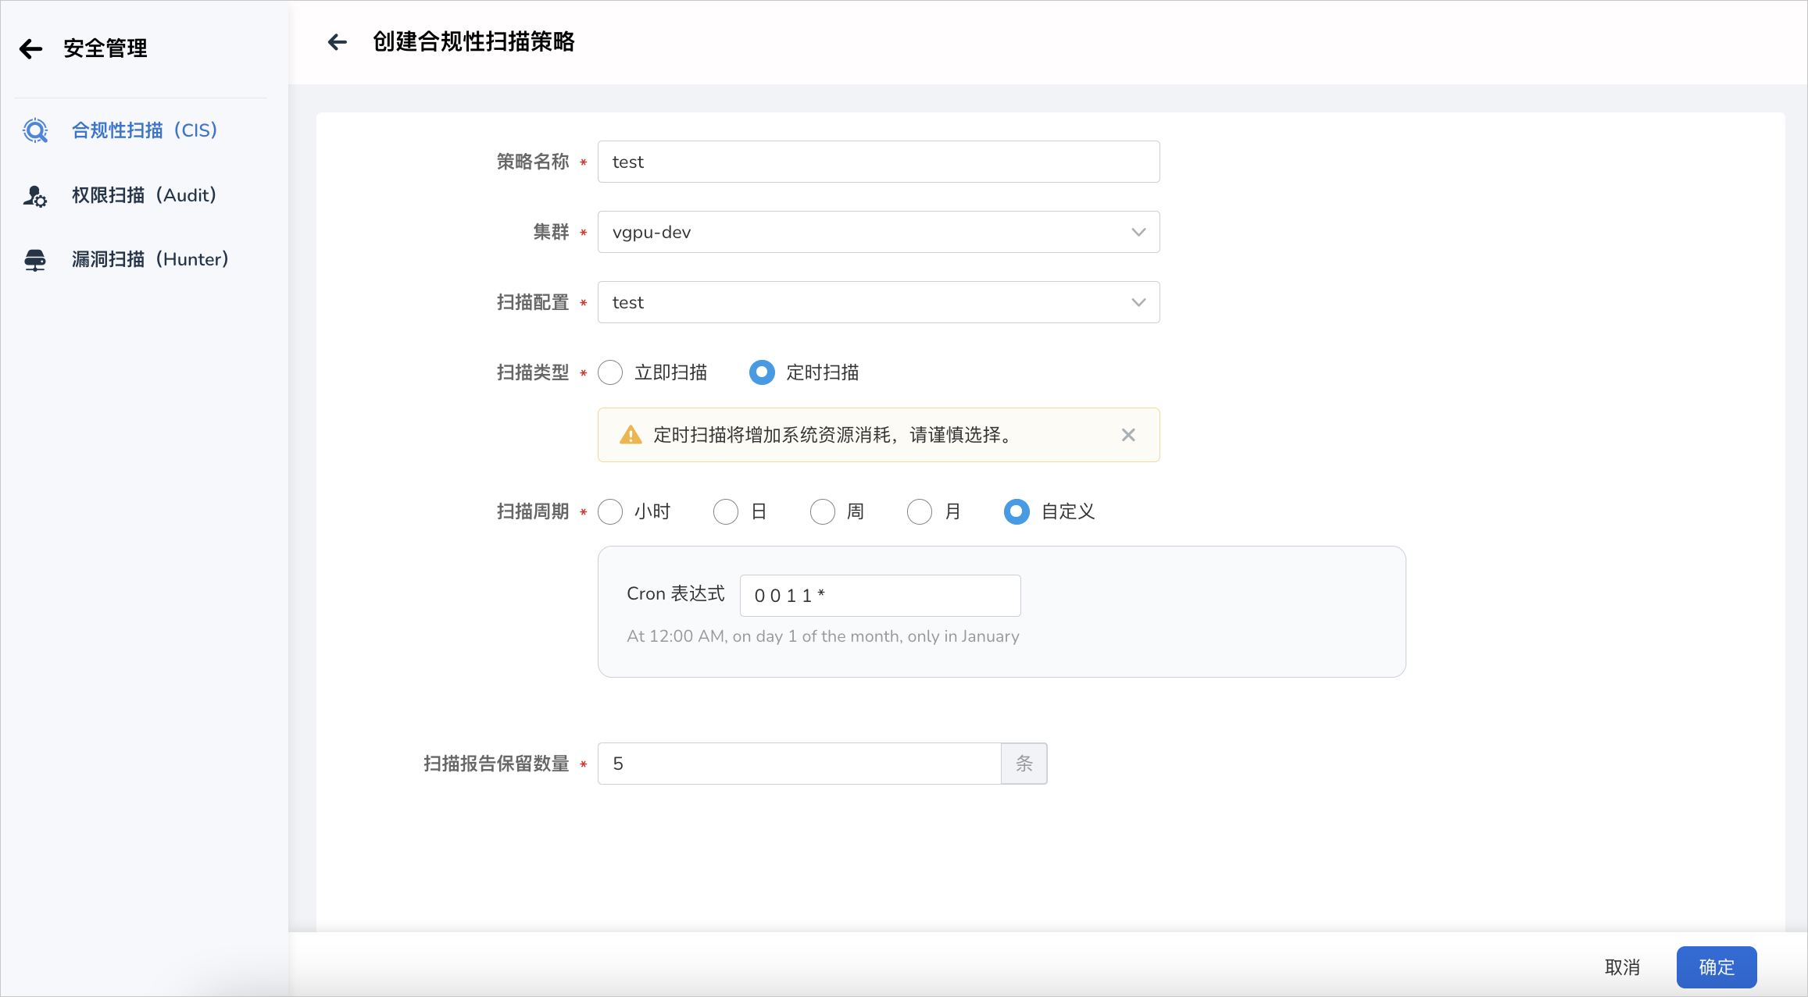
Task: Click the orange warning triangle icon
Action: point(630,435)
